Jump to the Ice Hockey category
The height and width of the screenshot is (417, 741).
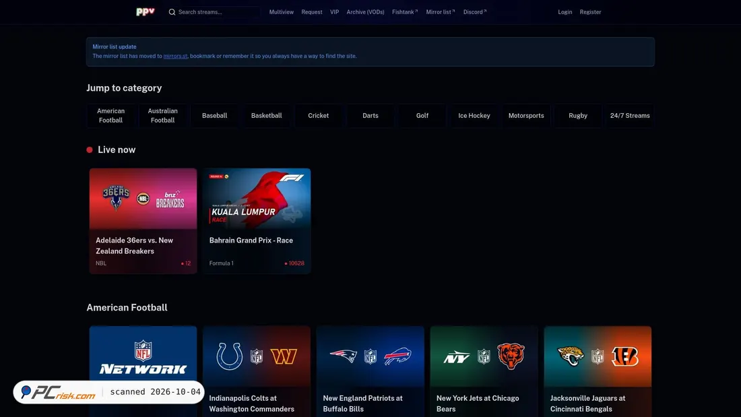coord(474,115)
